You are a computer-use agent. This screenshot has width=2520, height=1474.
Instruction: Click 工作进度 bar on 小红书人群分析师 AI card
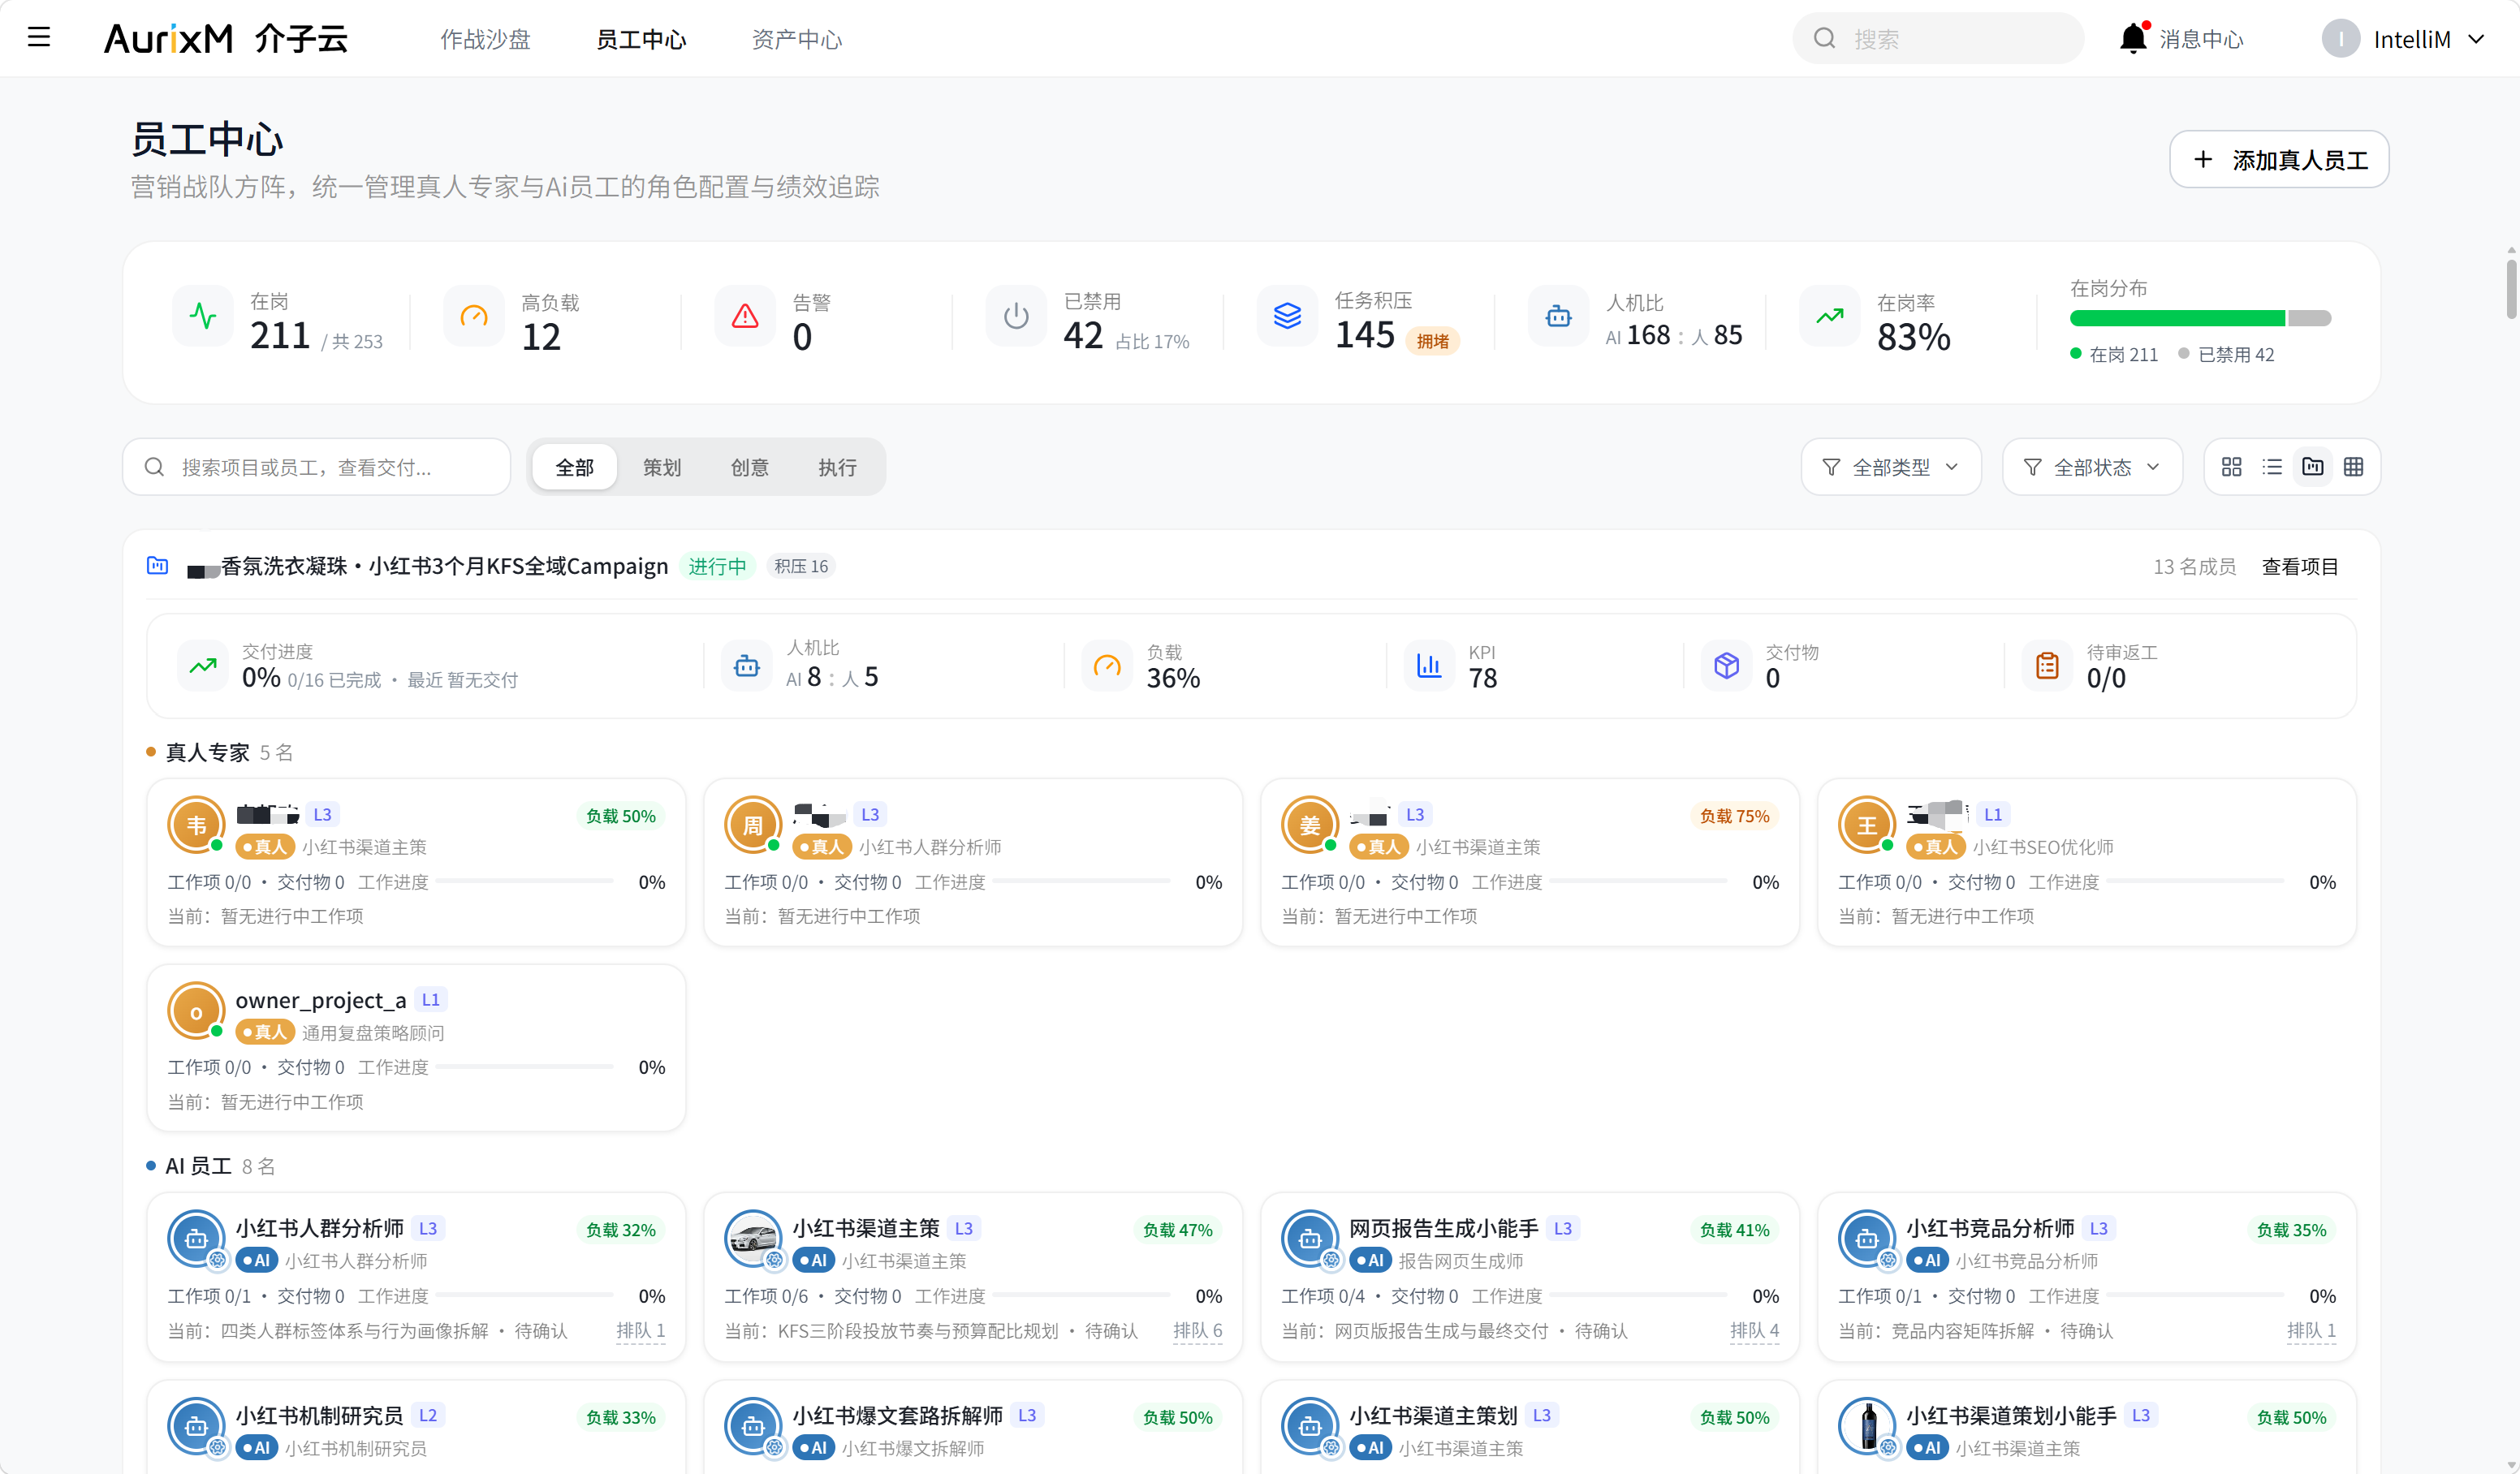[525, 1295]
